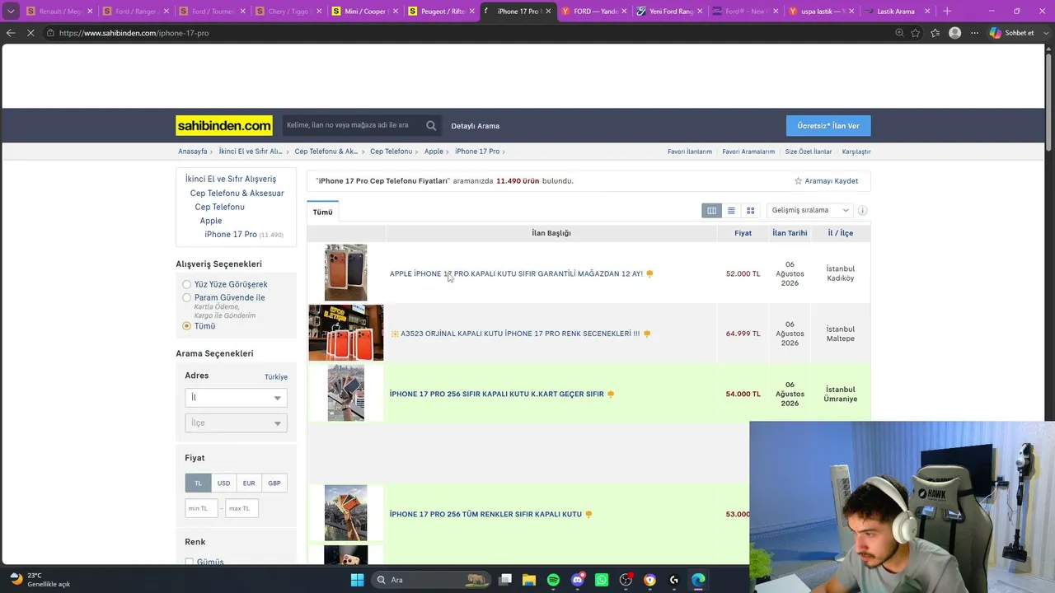
Task: Click the info icon beside the sort dropdown
Action: (x=862, y=211)
